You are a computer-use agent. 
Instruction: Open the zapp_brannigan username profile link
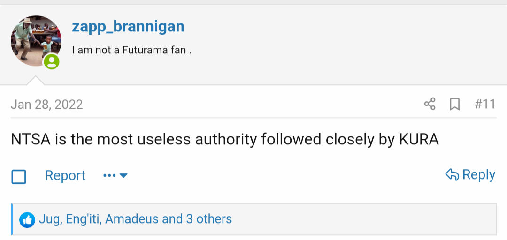128,26
